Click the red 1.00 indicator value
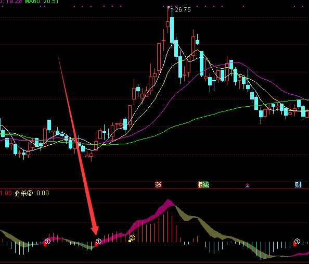The image size is (309, 264). tap(6, 193)
